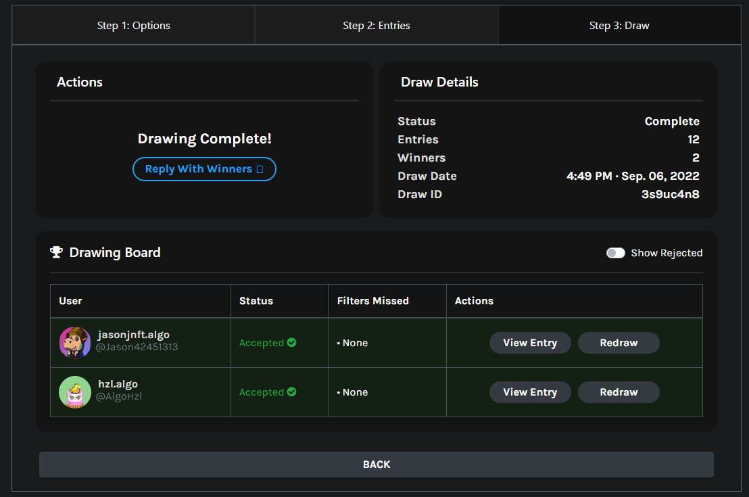Click the User column header
Screen dimensions: 749x497
pos(71,301)
